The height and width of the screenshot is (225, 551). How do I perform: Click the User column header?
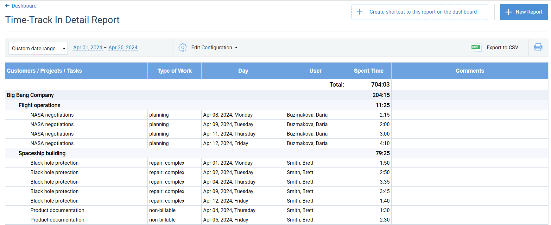click(x=315, y=71)
